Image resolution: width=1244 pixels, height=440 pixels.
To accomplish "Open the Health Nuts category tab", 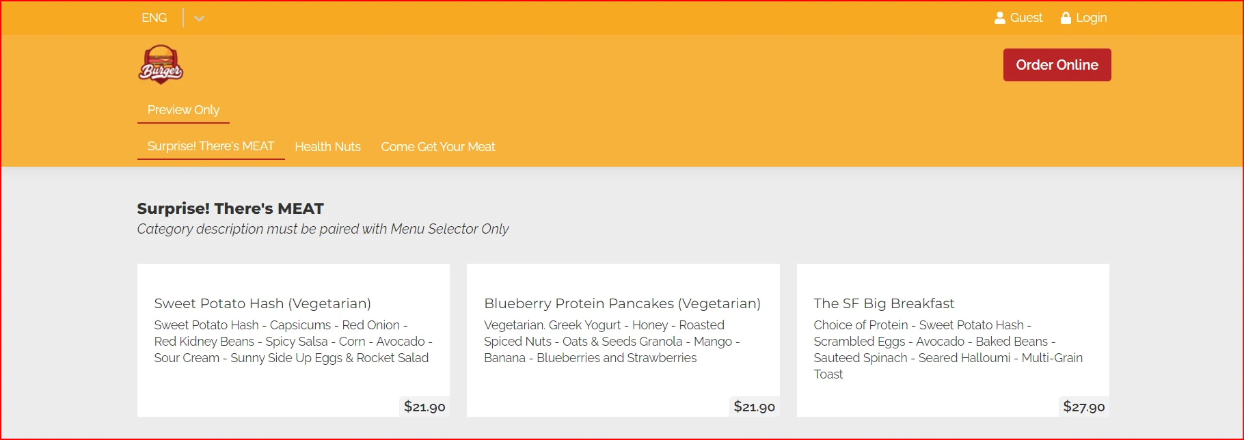I will click(x=328, y=146).
